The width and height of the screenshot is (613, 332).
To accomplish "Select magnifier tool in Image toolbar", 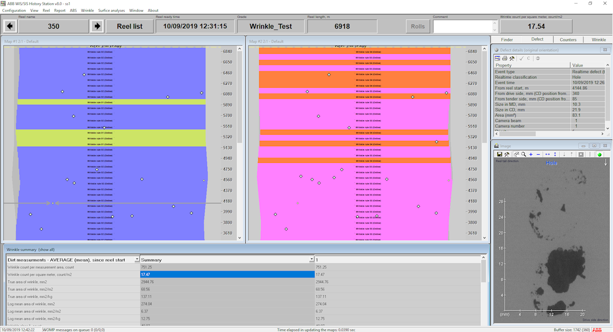I will [523, 154].
